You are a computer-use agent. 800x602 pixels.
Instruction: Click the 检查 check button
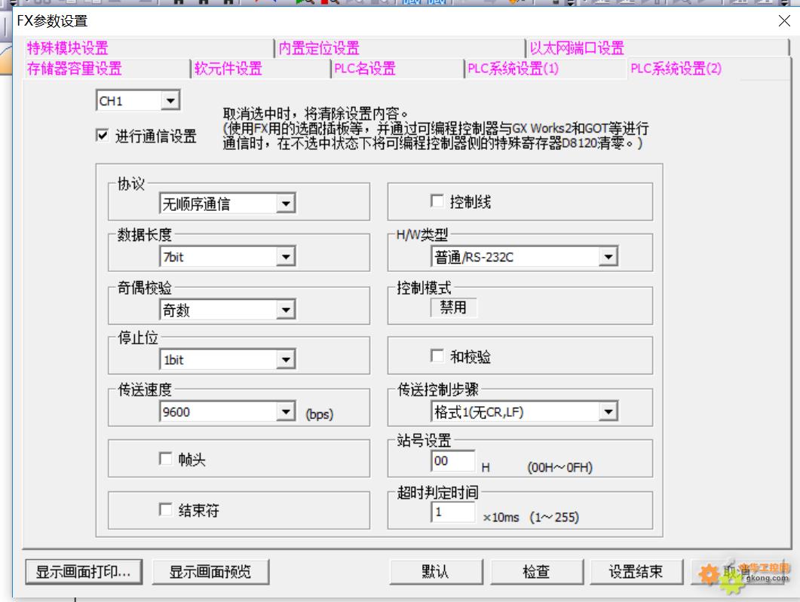click(536, 572)
